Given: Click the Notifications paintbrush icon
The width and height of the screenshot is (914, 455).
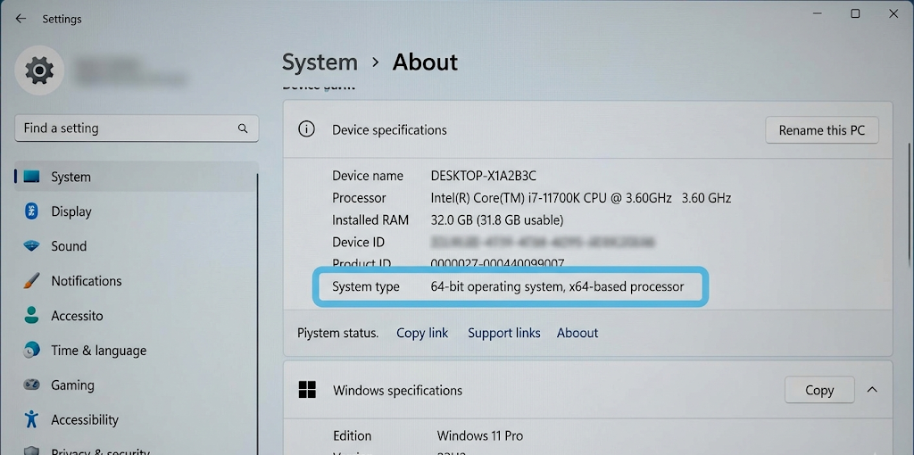Looking at the screenshot, I should [31, 281].
